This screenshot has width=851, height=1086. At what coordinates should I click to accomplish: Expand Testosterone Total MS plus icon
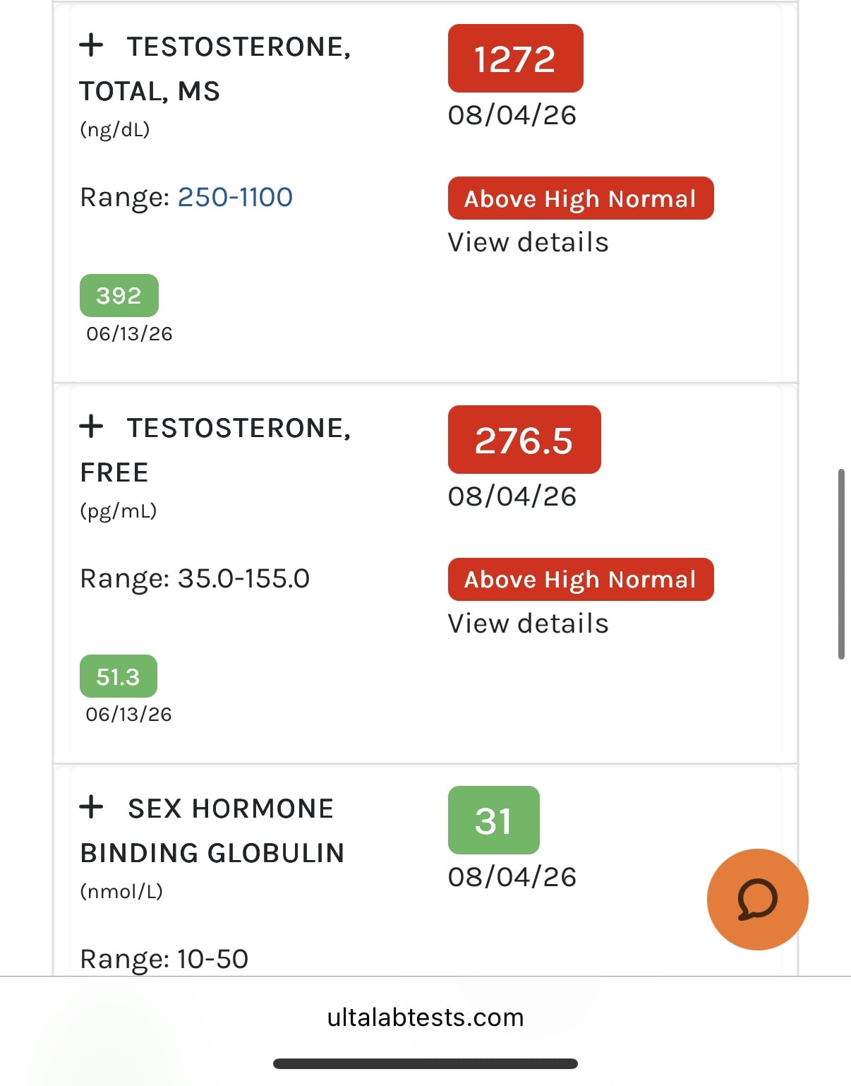pyautogui.click(x=91, y=45)
